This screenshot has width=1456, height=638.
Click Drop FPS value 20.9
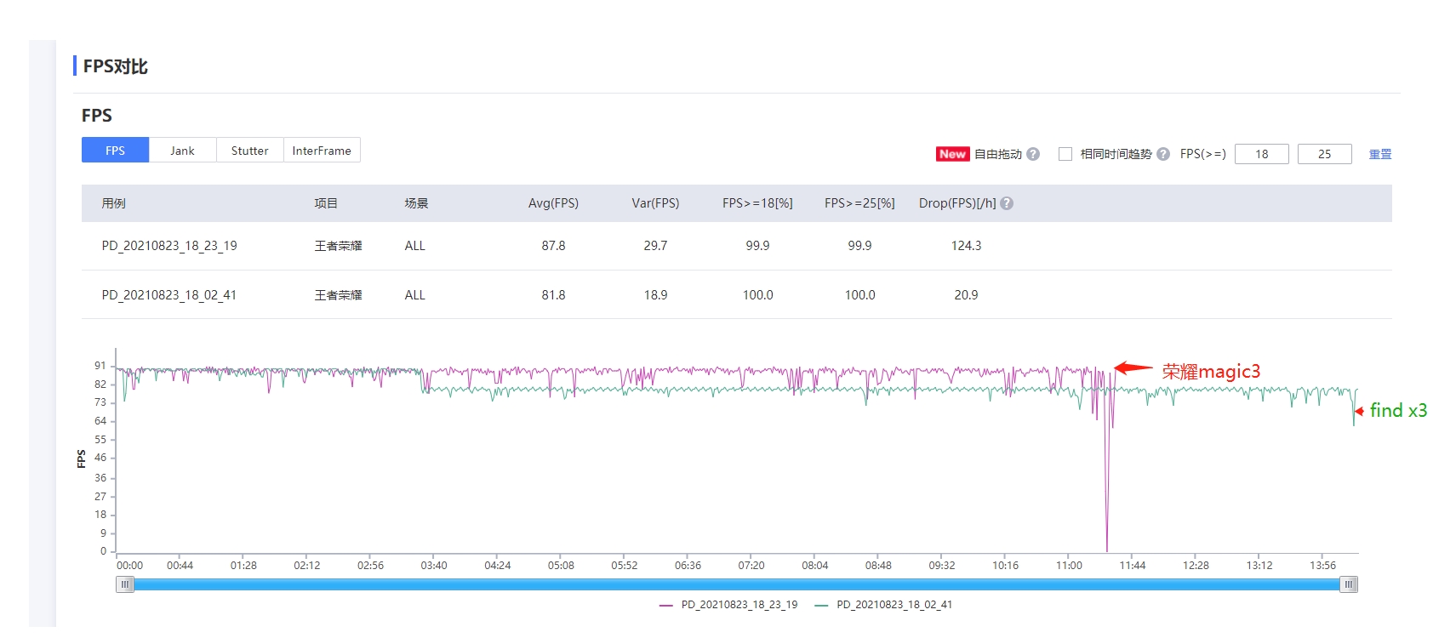[x=966, y=295]
